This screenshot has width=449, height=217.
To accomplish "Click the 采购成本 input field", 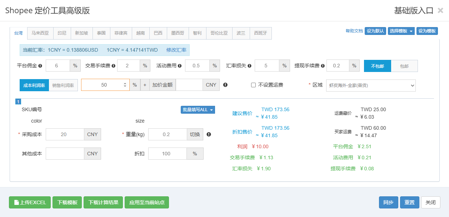I will tap(65, 134).
